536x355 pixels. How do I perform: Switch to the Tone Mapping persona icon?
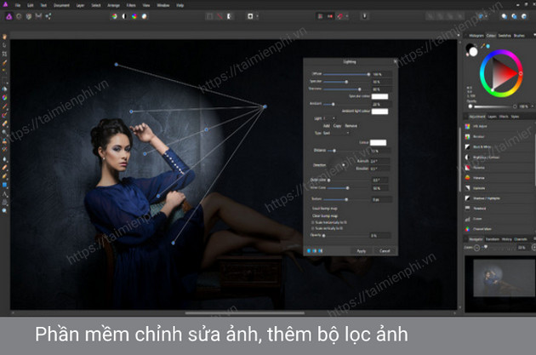(38, 16)
